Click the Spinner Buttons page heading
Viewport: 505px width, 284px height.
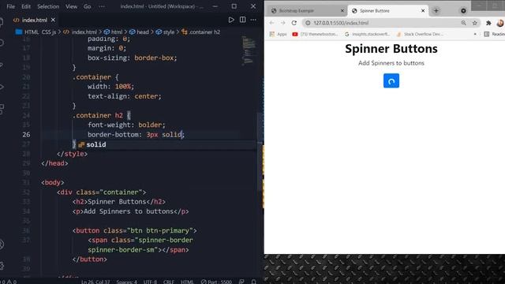pyautogui.click(x=391, y=49)
